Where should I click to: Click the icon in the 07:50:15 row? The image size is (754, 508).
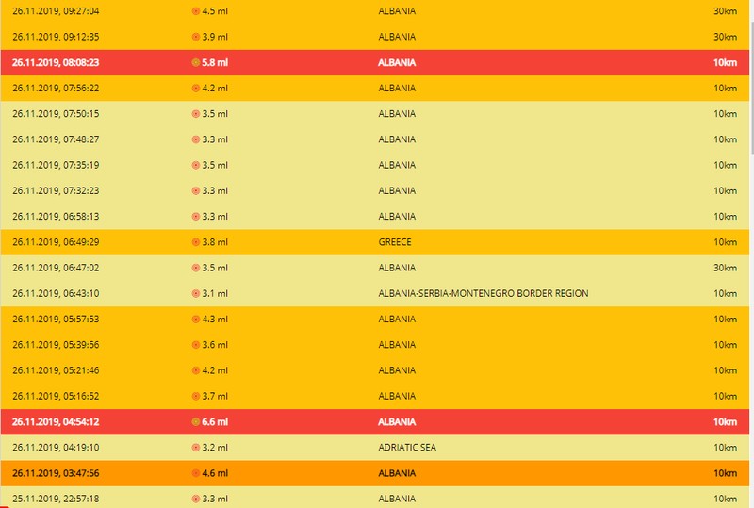coord(196,114)
